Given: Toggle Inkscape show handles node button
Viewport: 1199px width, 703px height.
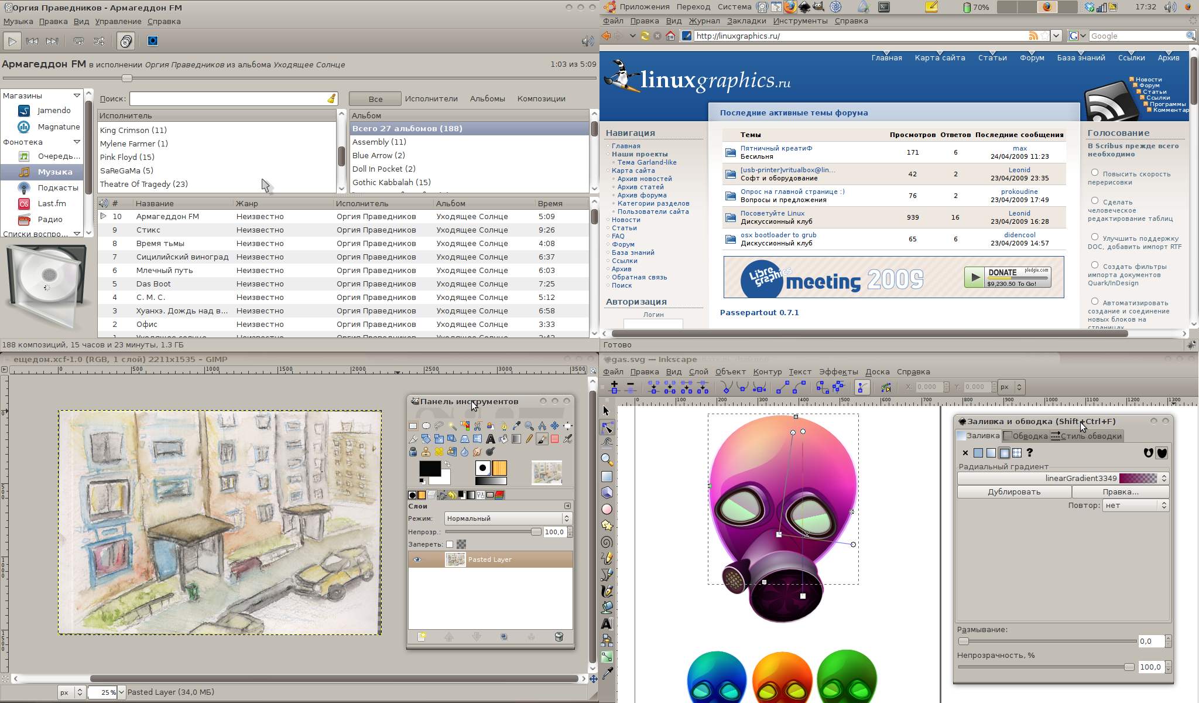Looking at the screenshot, I should tap(862, 387).
